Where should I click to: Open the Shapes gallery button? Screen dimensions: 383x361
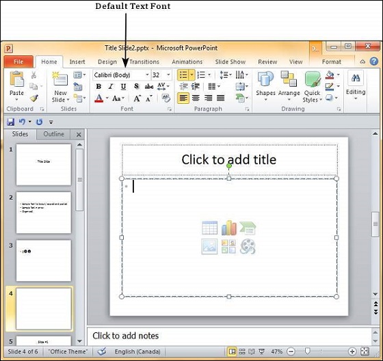(x=265, y=86)
